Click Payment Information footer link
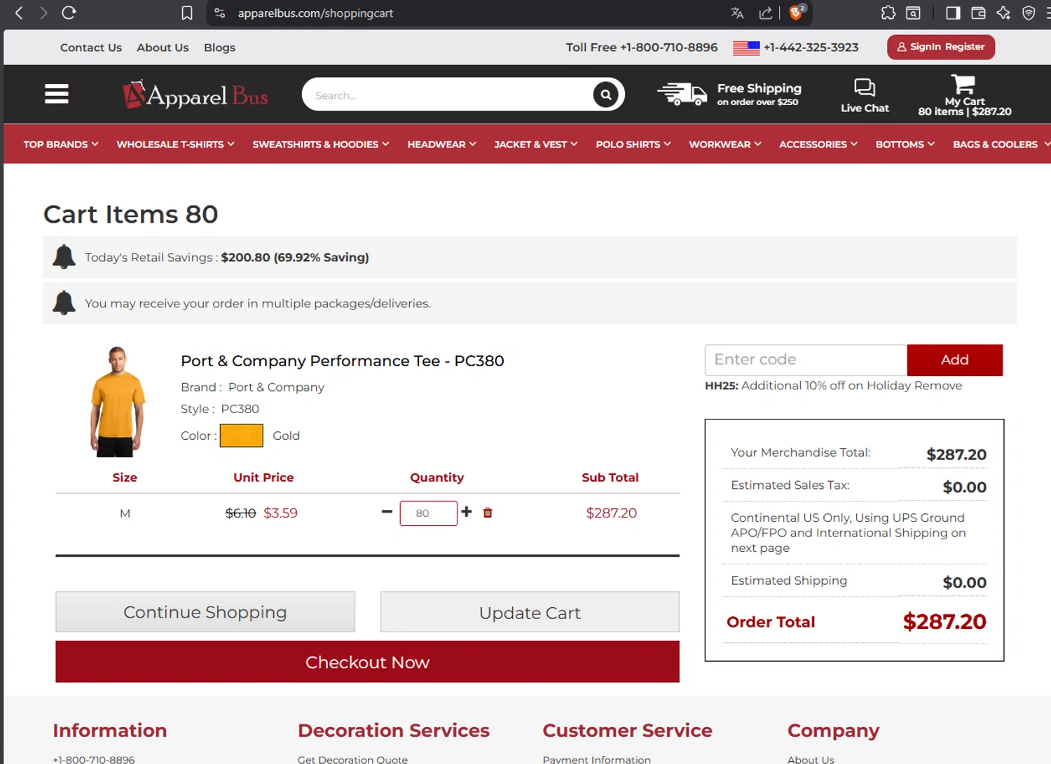1051x764 pixels. pyautogui.click(x=596, y=759)
